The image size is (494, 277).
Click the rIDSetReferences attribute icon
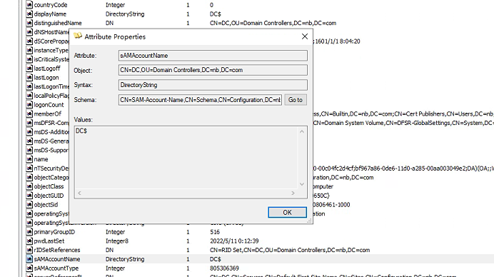[29, 250]
